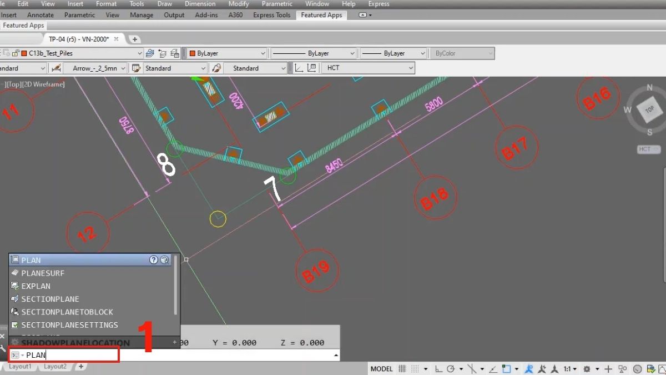Click the named UCS icon left of HCT
This screenshot has width=666, height=375.
(x=311, y=68)
